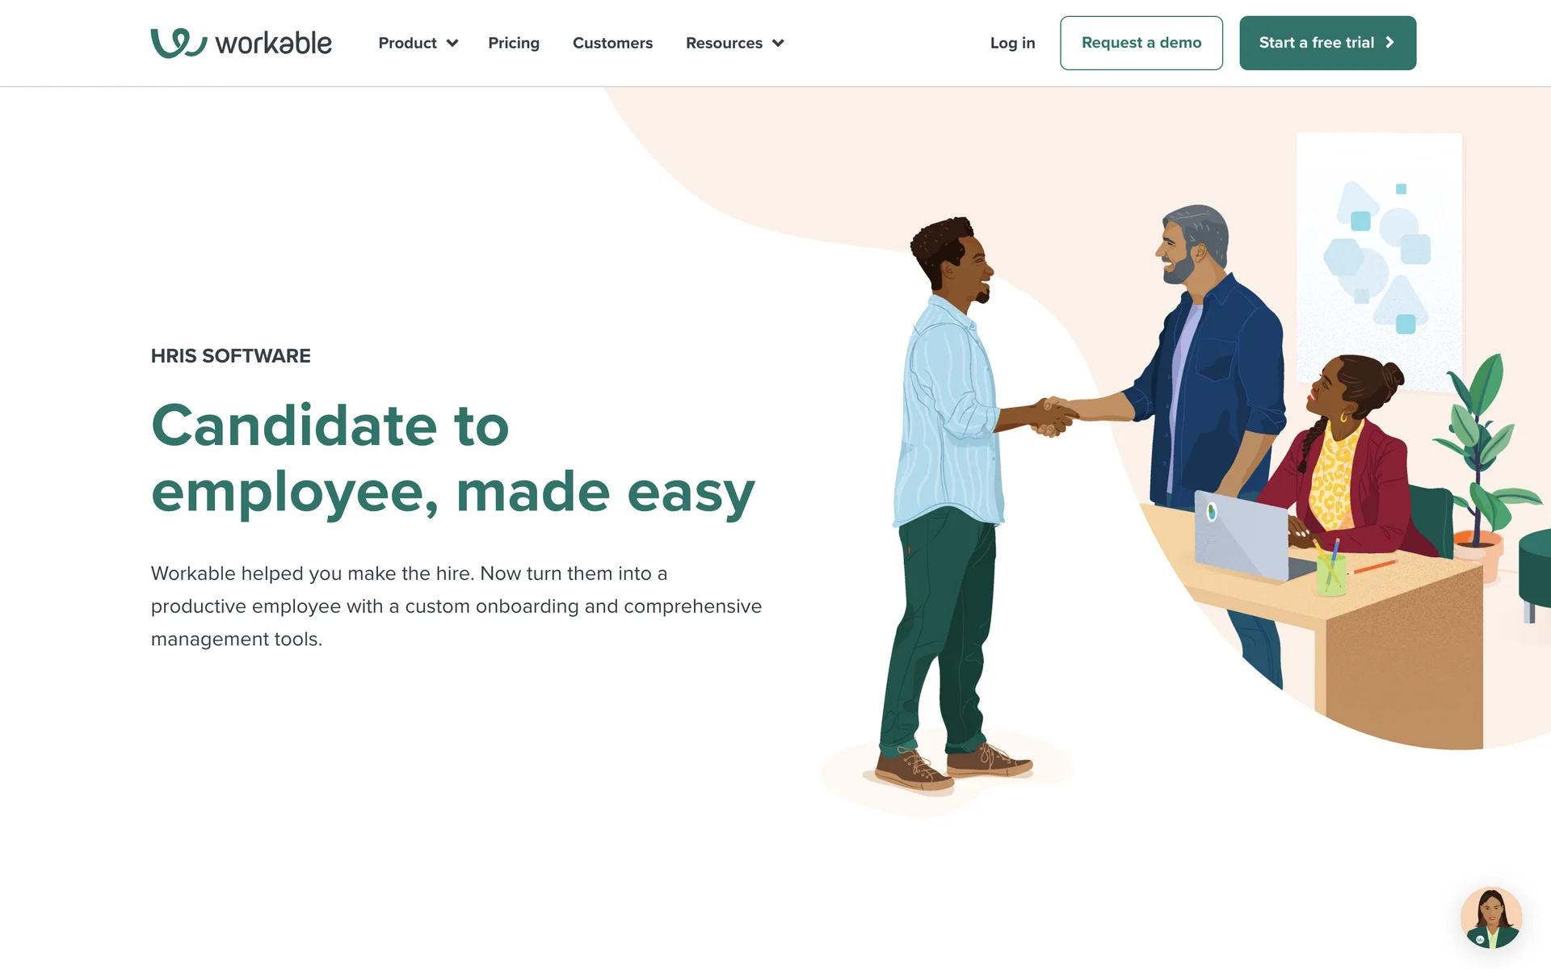Click the Log in link
The width and height of the screenshot is (1551, 969).
(x=1012, y=43)
